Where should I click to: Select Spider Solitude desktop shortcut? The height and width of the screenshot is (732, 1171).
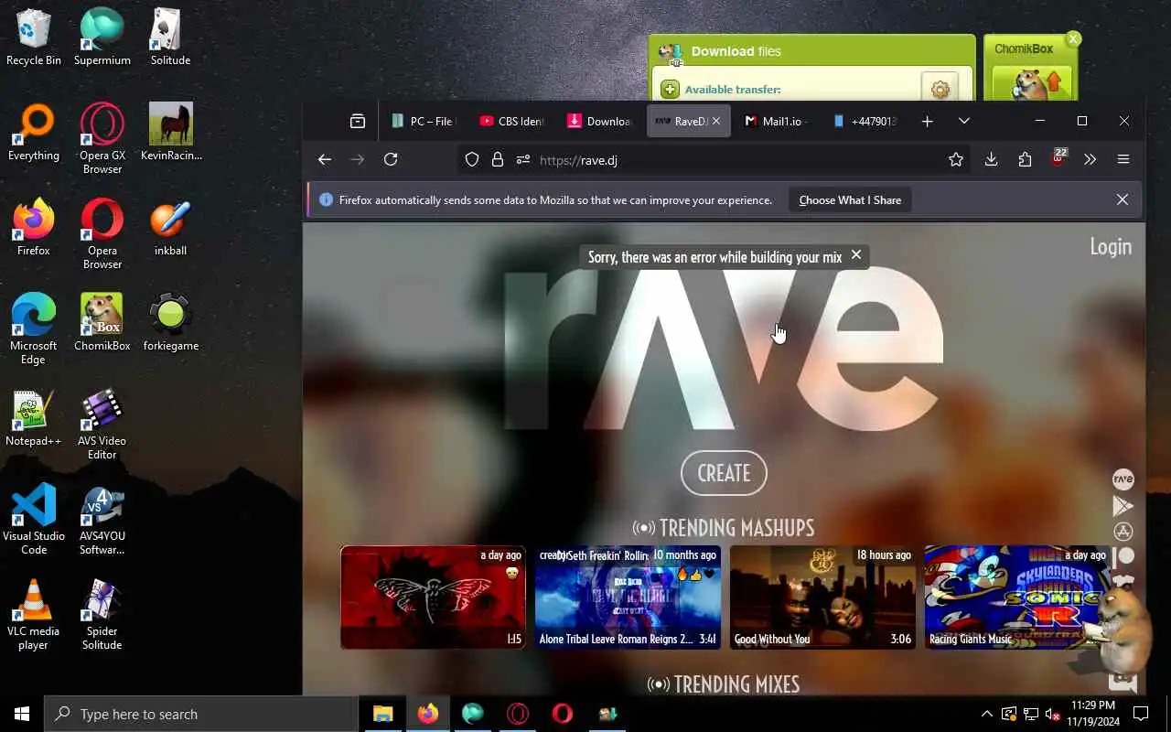[102, 614]
